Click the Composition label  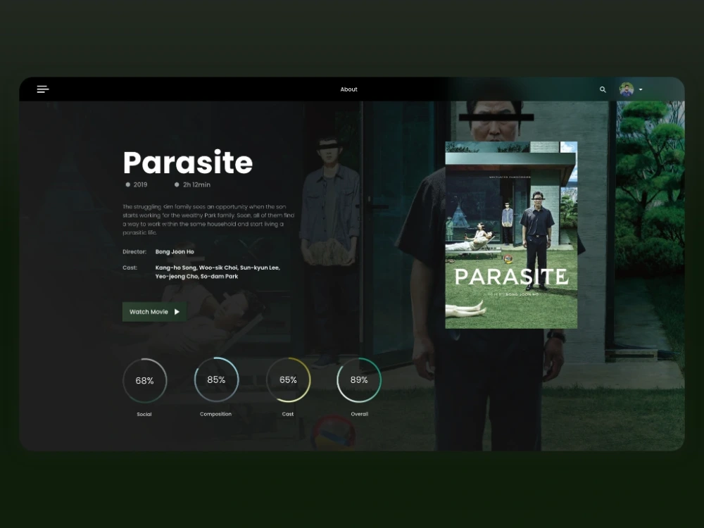(x=215, y=414)
